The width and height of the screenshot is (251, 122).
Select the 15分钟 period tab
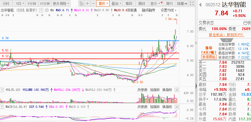(x=45, y=4)
